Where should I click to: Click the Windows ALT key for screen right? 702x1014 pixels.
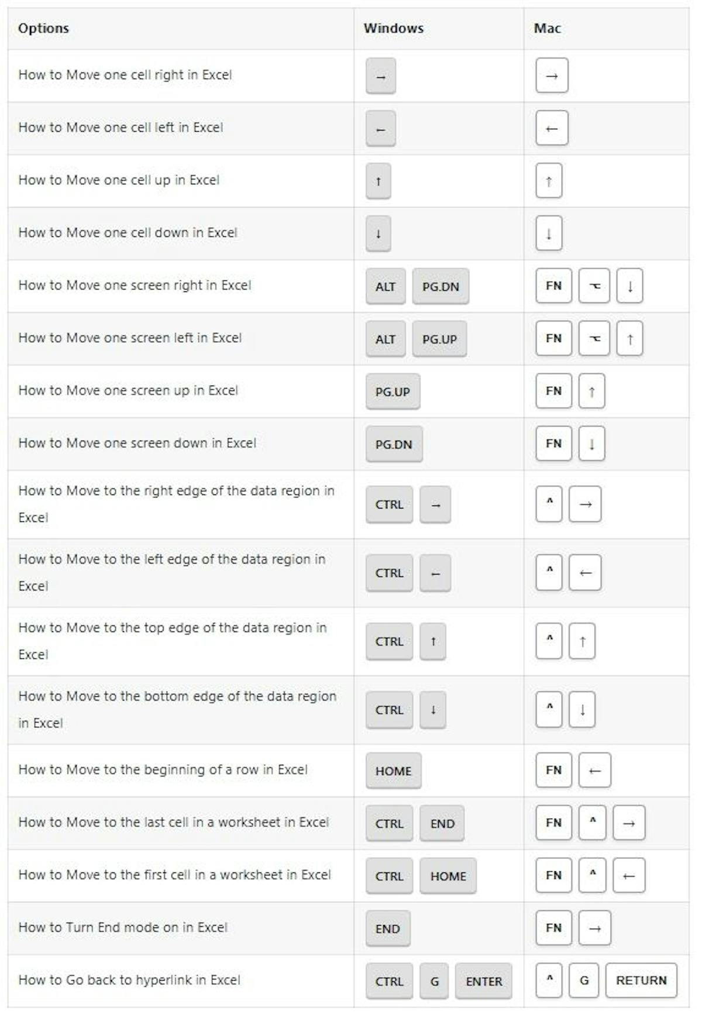pos(386,287)
